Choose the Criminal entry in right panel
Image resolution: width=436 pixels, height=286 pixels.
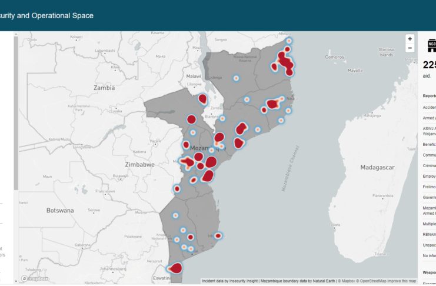tap(429, 165)
